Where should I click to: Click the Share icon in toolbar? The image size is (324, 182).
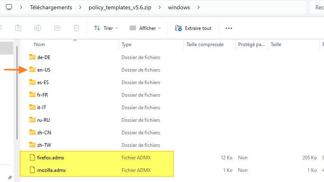[x=57, y=28]
